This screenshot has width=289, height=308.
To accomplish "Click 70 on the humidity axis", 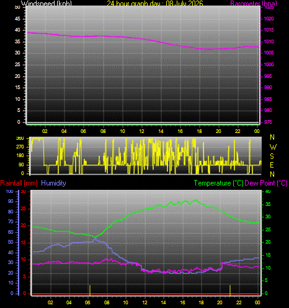I will point(11,221).
